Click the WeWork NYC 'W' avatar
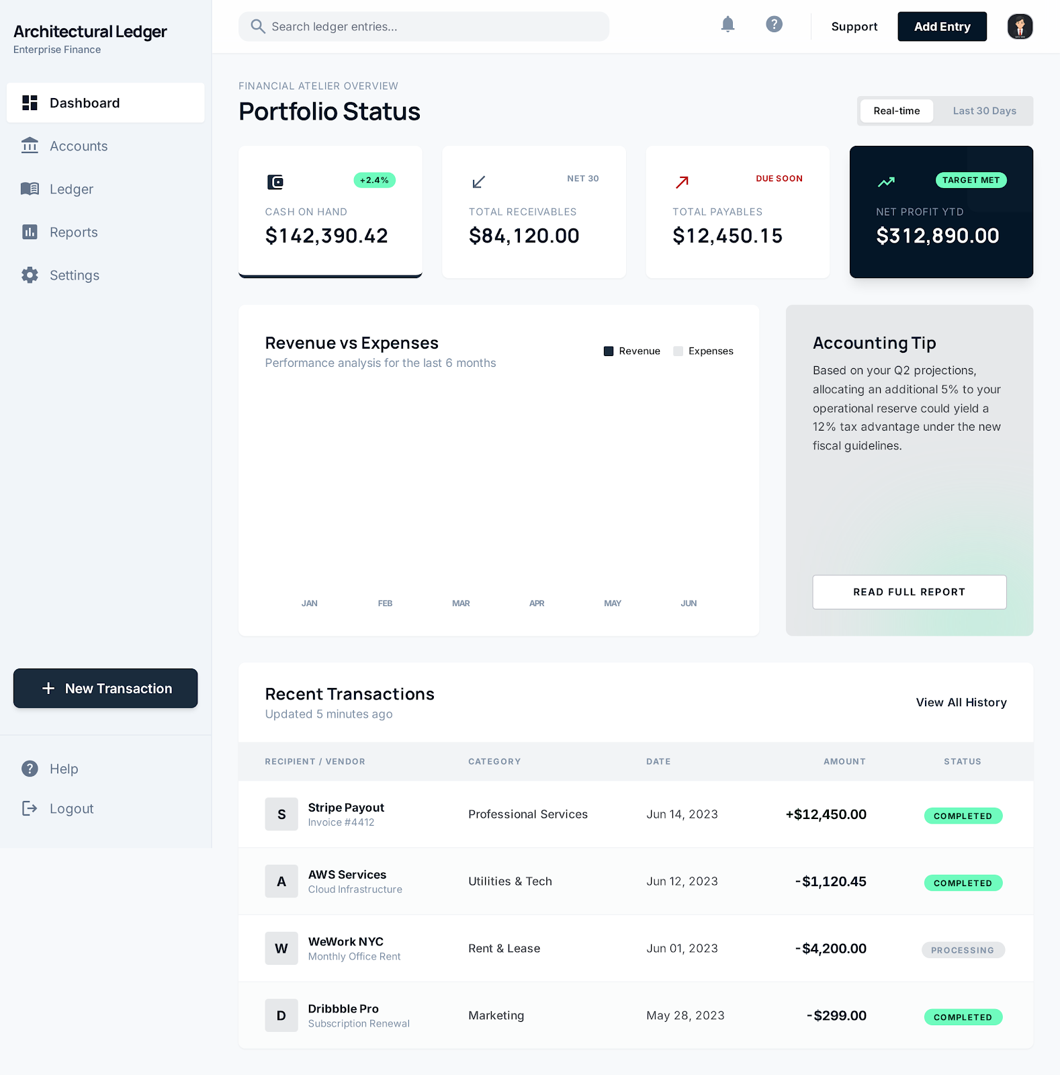Screen dimensions: 1060x1075 pos(281,949)
